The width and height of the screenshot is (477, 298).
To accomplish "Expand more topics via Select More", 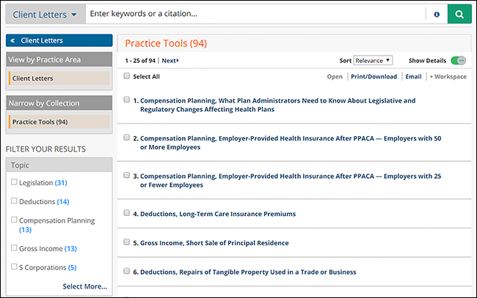I will pos(84,286).
